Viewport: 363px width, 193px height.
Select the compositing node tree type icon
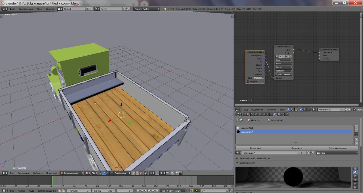293,110
